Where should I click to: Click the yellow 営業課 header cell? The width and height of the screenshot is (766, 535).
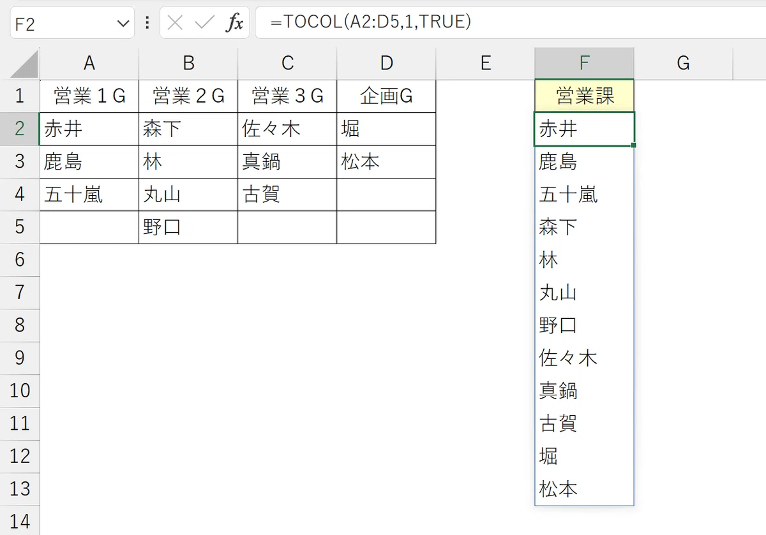(x=584, y=96)
